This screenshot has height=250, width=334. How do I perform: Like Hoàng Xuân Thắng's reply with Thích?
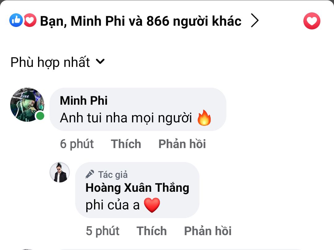click(152, 231)
